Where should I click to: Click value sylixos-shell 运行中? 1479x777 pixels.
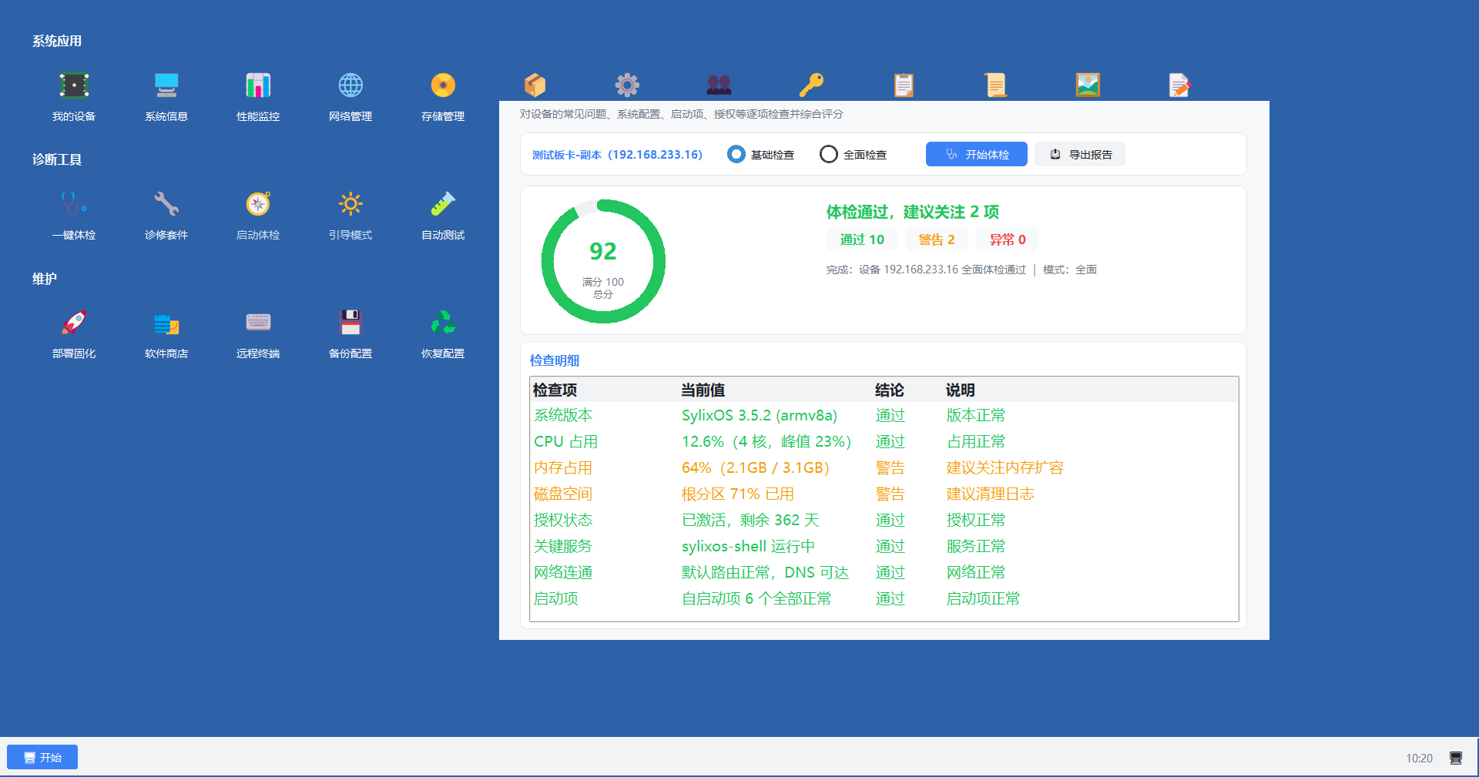(x=748, y=547)
